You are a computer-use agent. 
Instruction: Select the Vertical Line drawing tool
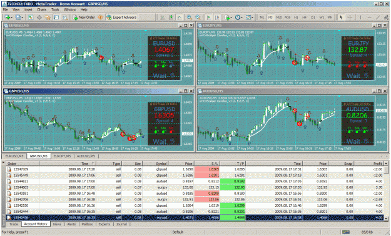coord(360,17)
